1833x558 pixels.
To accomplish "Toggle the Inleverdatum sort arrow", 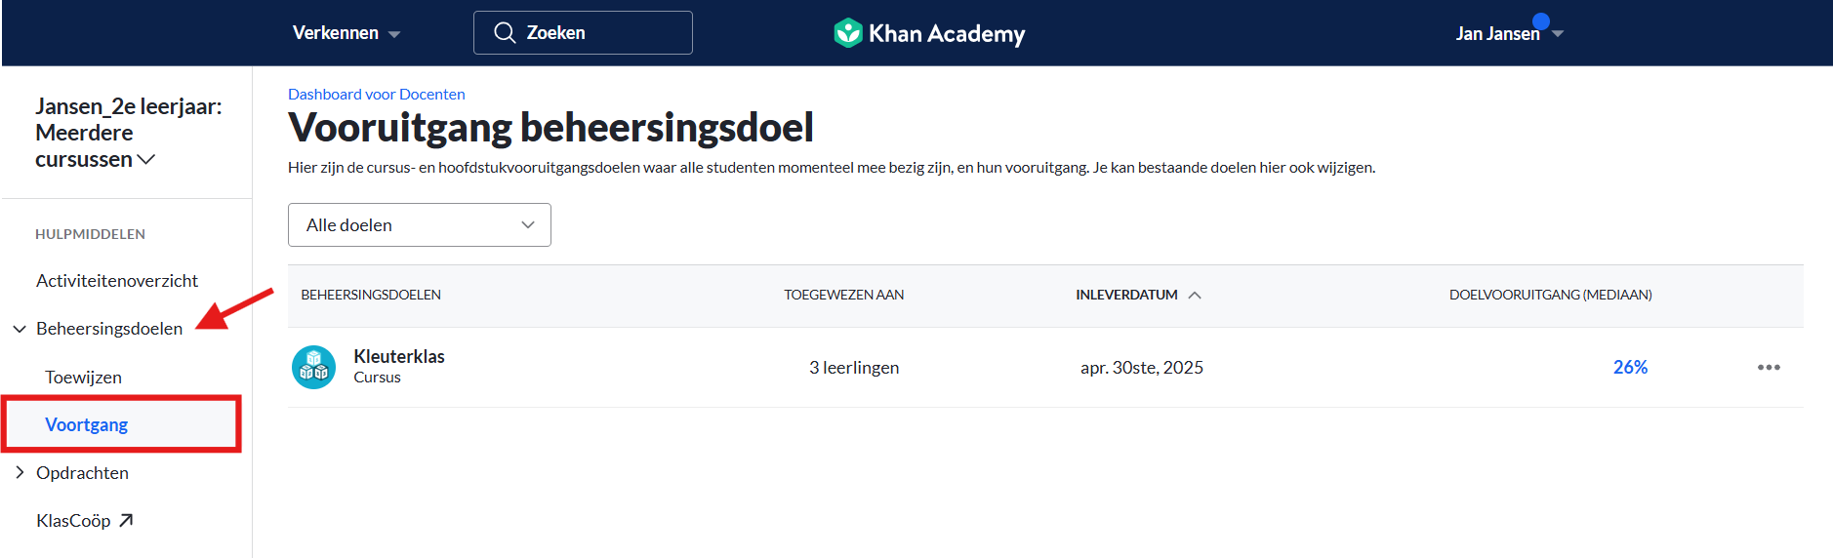I will (x=1195, y=295).
